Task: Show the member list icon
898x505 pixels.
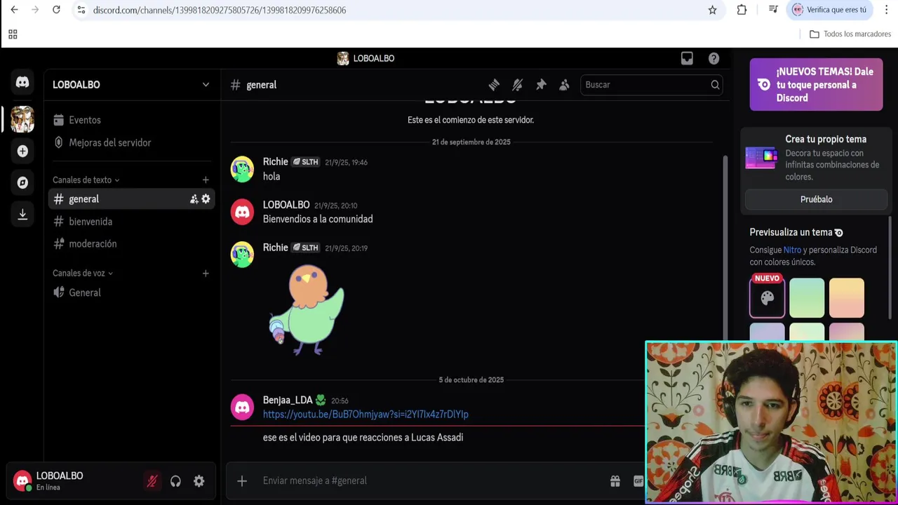Action: click(x=564, y=85)
